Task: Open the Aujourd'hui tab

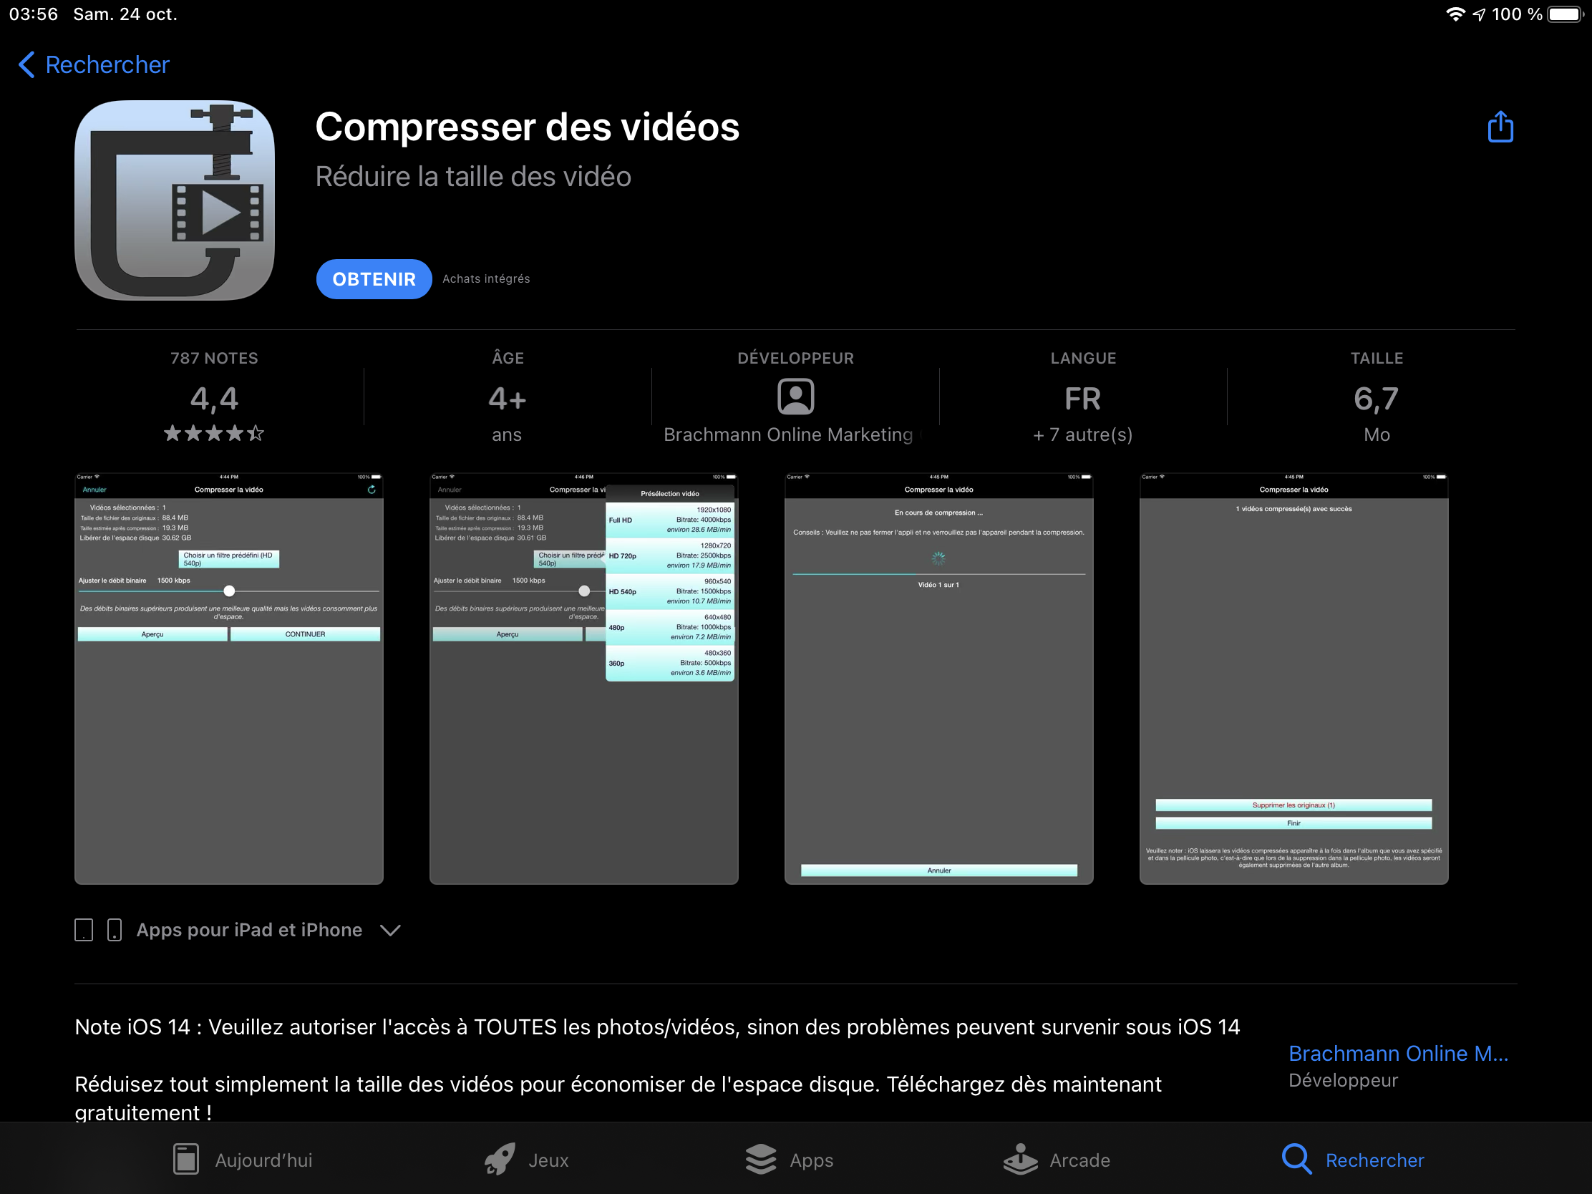Action: [x=243, y=1160]
